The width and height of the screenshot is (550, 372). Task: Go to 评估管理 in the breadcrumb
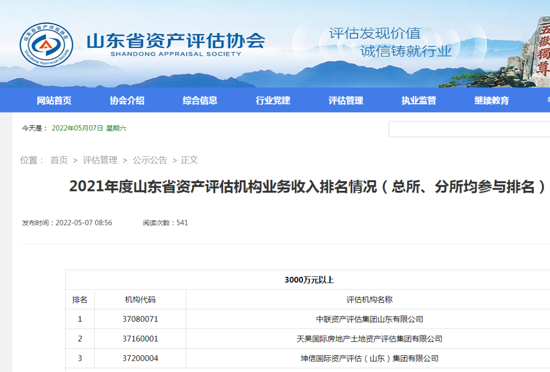[x=100, y=160]
